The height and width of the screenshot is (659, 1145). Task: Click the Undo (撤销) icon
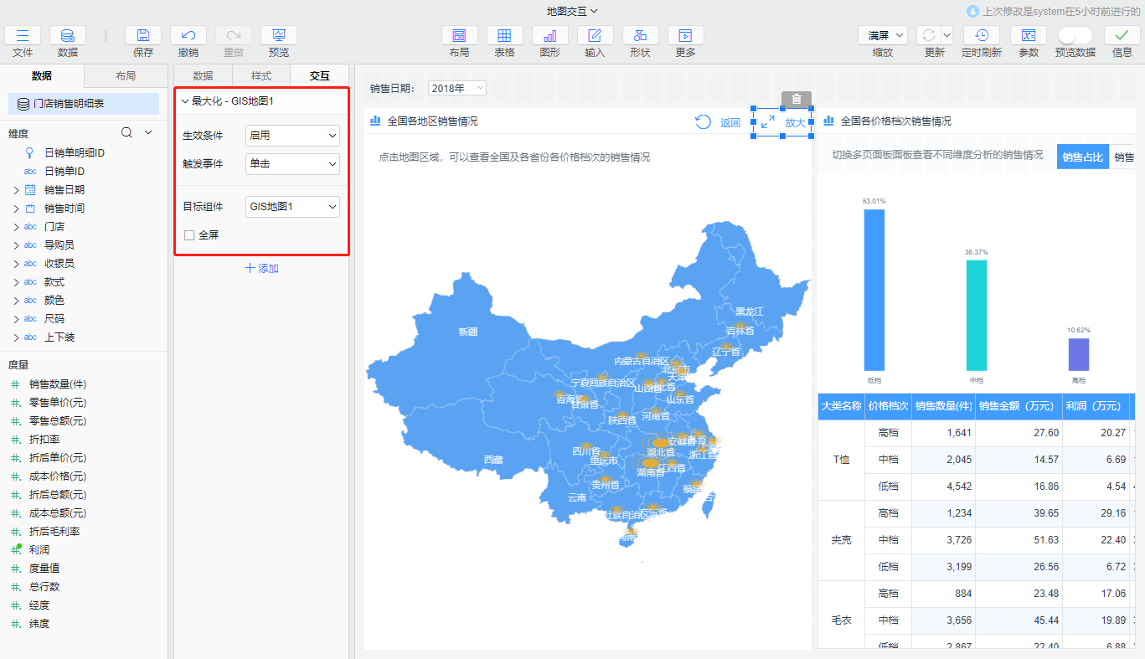click(x=188, y=35)
